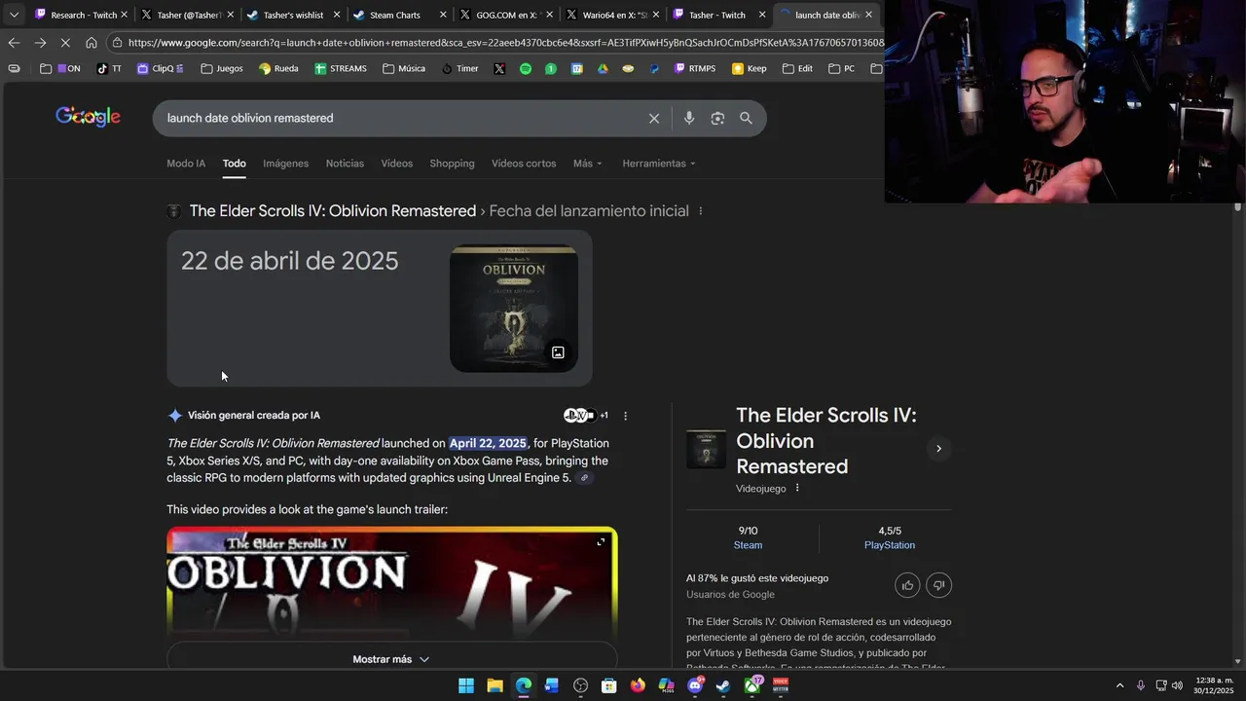
Task: Click the magnifier search submit icon
Action: pyautogui.click(x=746, y=118)
